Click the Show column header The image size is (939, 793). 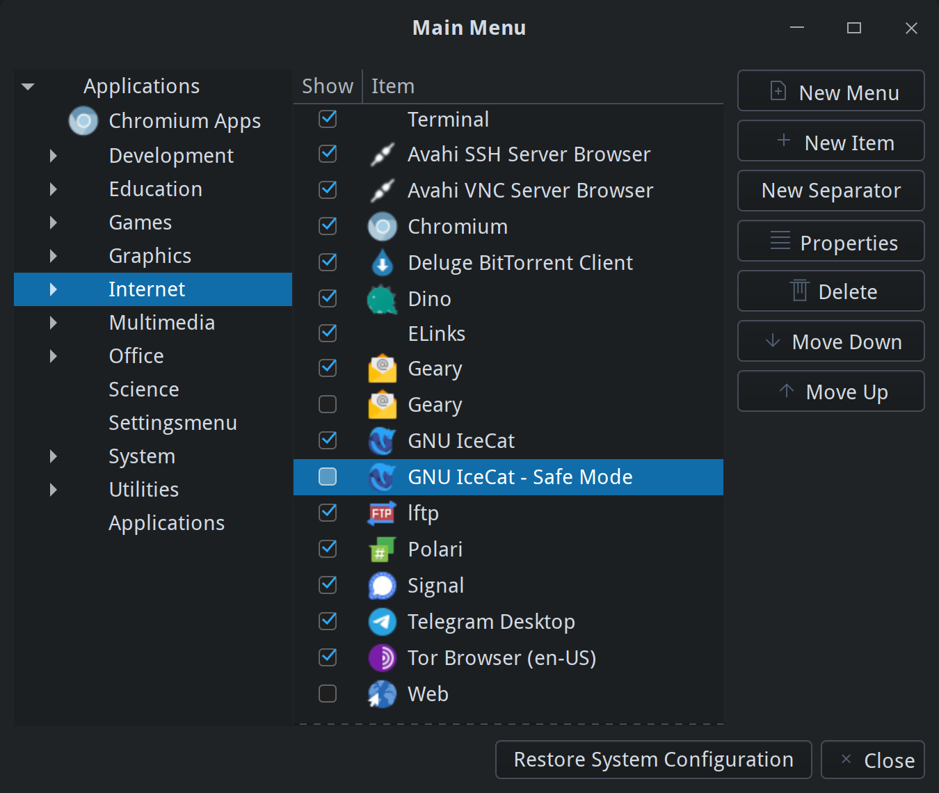pos(328,86)
